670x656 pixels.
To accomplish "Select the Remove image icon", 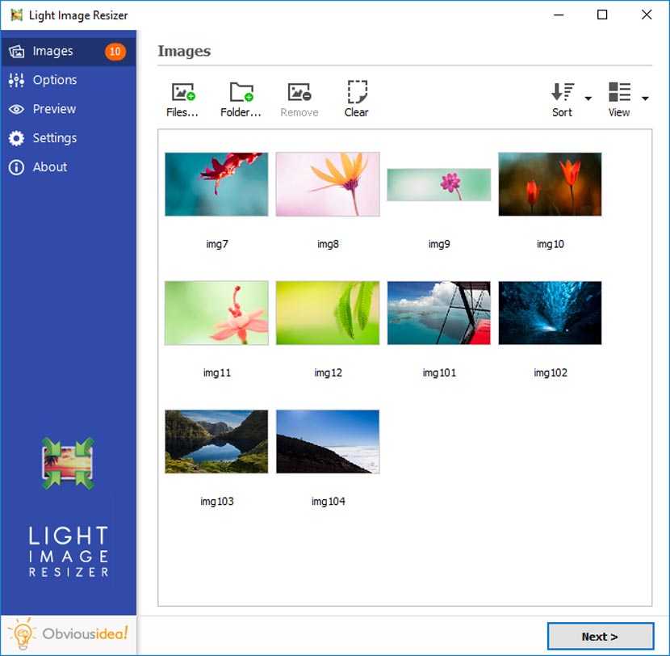I will [x=299, y=95].
